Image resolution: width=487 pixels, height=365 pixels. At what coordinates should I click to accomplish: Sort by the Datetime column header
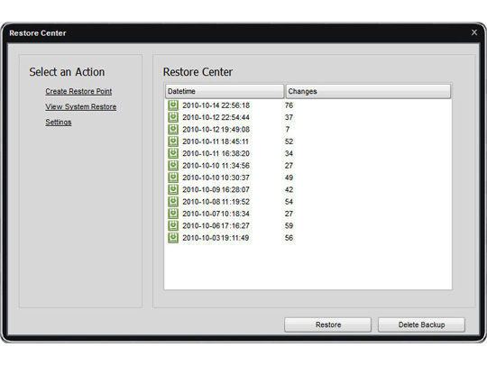click(225, 91)
